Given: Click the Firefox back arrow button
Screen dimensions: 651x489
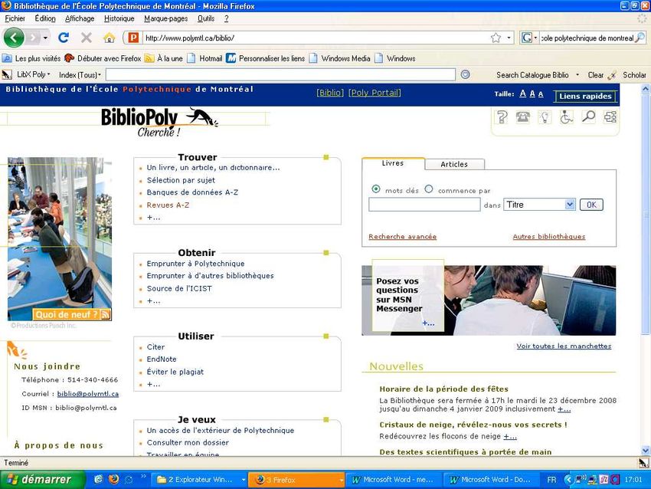Looking at the screenshot, I should point(14,38).
